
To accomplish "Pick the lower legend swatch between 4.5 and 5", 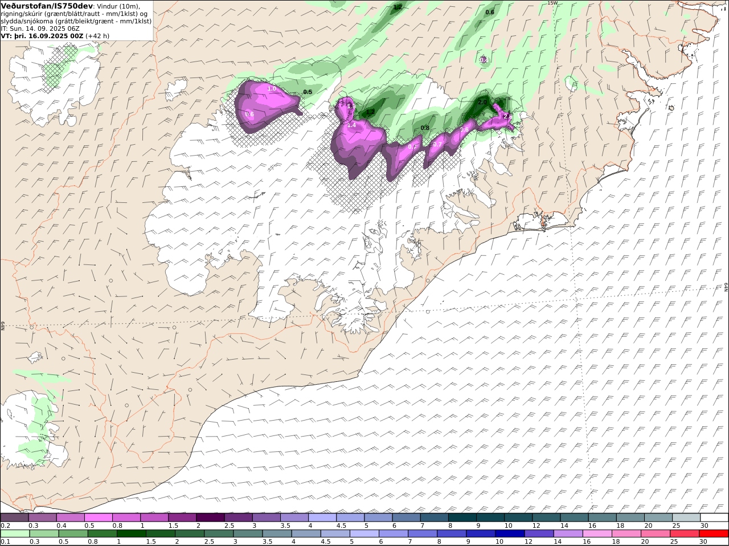I will pos(334,534).
